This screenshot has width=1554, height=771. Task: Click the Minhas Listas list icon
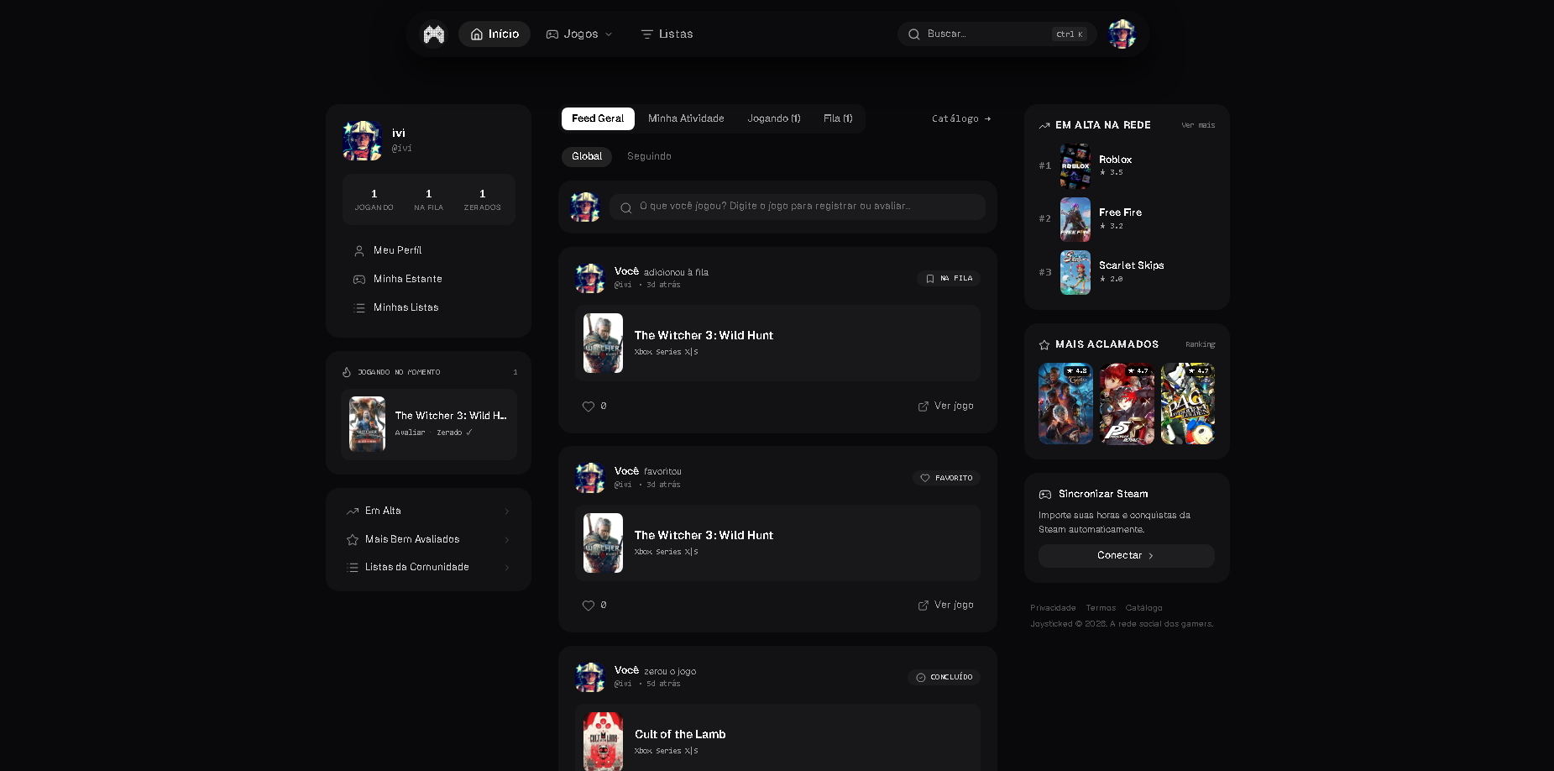click(x=359, y=308)
